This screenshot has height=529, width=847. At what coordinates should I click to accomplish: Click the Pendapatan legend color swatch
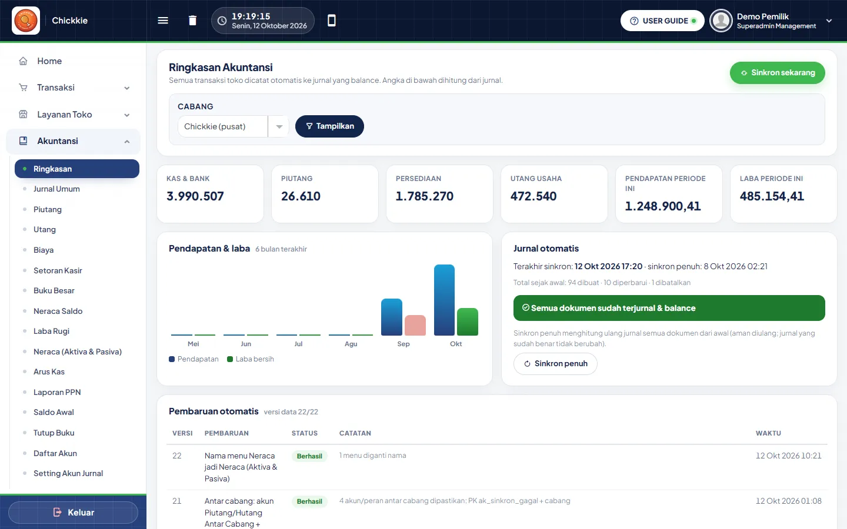coord(172,359)
